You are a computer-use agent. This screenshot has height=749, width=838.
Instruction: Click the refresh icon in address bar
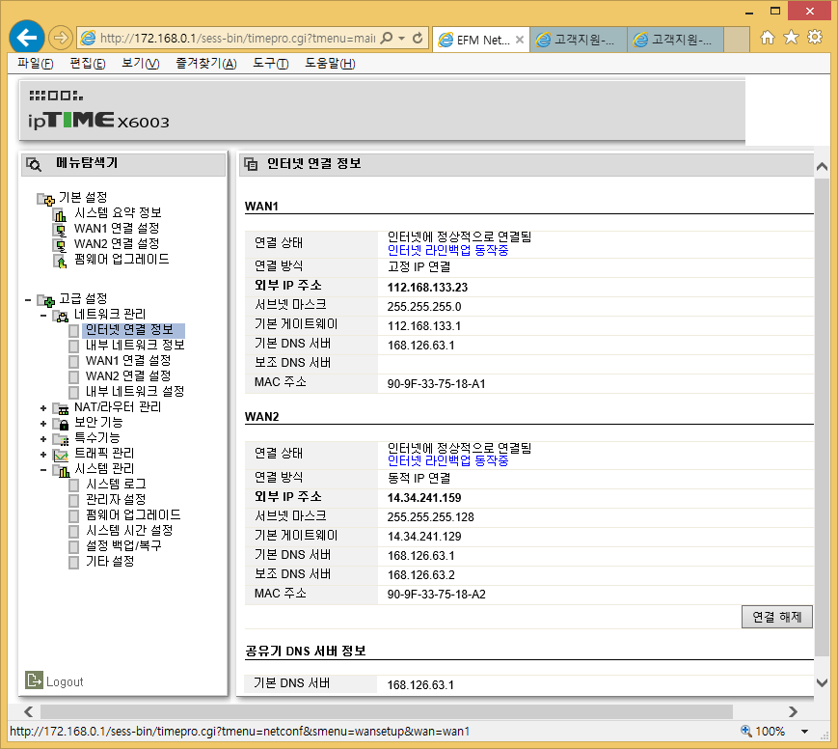coord(418,38)
